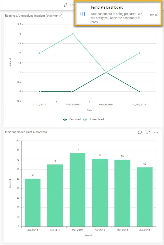Select the Feb 2019 bar
The height and width of the screenshot is (245, 164).
pyautogui.click(x=55, y=195)
